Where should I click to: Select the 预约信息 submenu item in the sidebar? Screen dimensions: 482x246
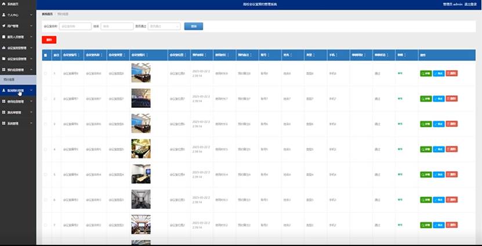coord(18,79)
